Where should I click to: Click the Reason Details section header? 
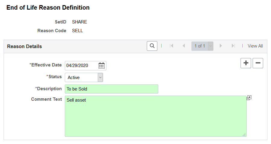coord(24,46)
